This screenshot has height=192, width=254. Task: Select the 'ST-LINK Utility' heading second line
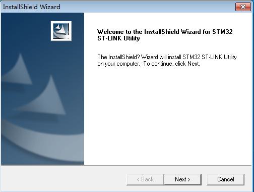[x=118, y=38]
